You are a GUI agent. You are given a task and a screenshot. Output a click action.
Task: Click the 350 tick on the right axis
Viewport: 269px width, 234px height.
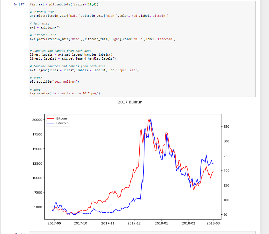(x=227, y=127)
